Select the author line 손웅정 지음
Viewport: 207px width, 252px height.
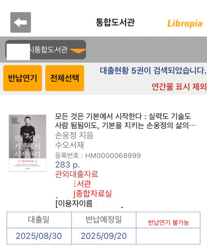tap(74, 135)
